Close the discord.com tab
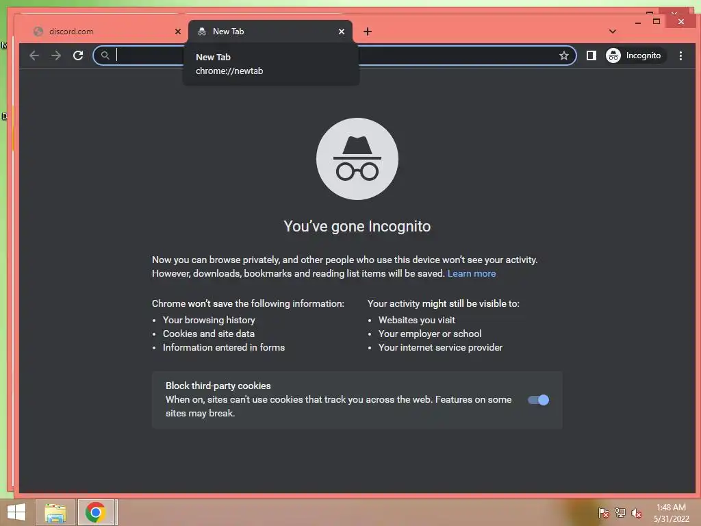Image resolution: width=701 pixels, height=526 pixels. [x=178, y=32]
